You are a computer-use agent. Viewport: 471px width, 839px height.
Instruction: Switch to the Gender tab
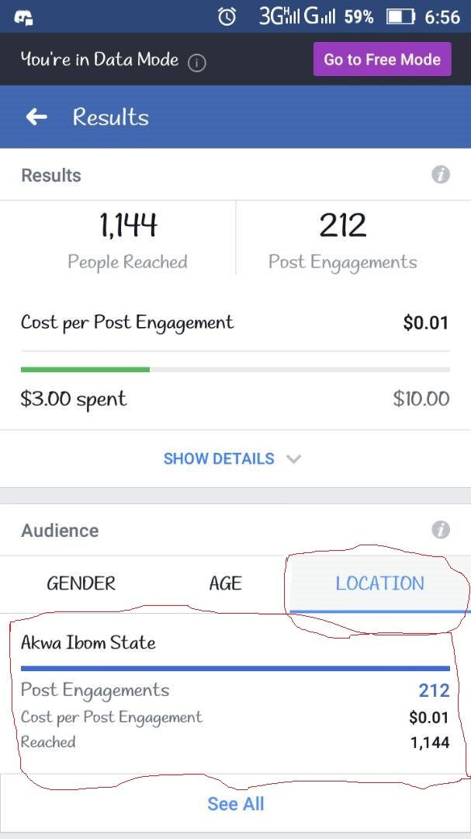[81, 583]
